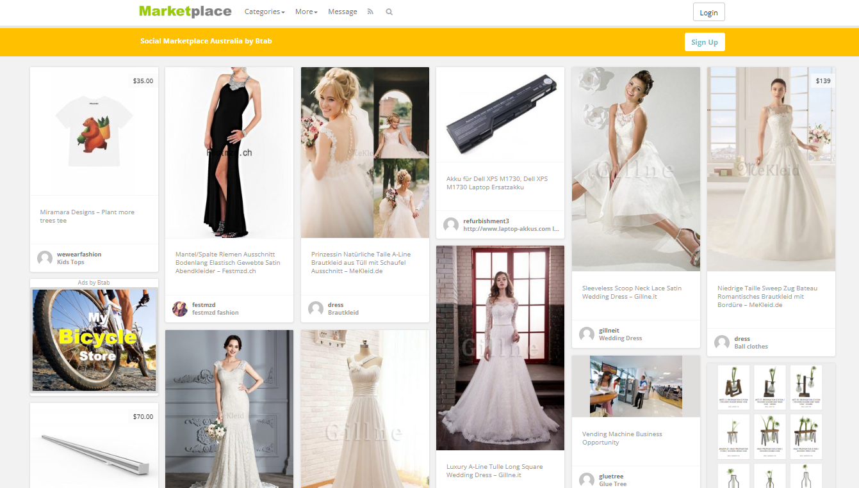This screenshot has width=859, height=488.
Task: Open the plant vase grid image
Action: tap(771, 425)
